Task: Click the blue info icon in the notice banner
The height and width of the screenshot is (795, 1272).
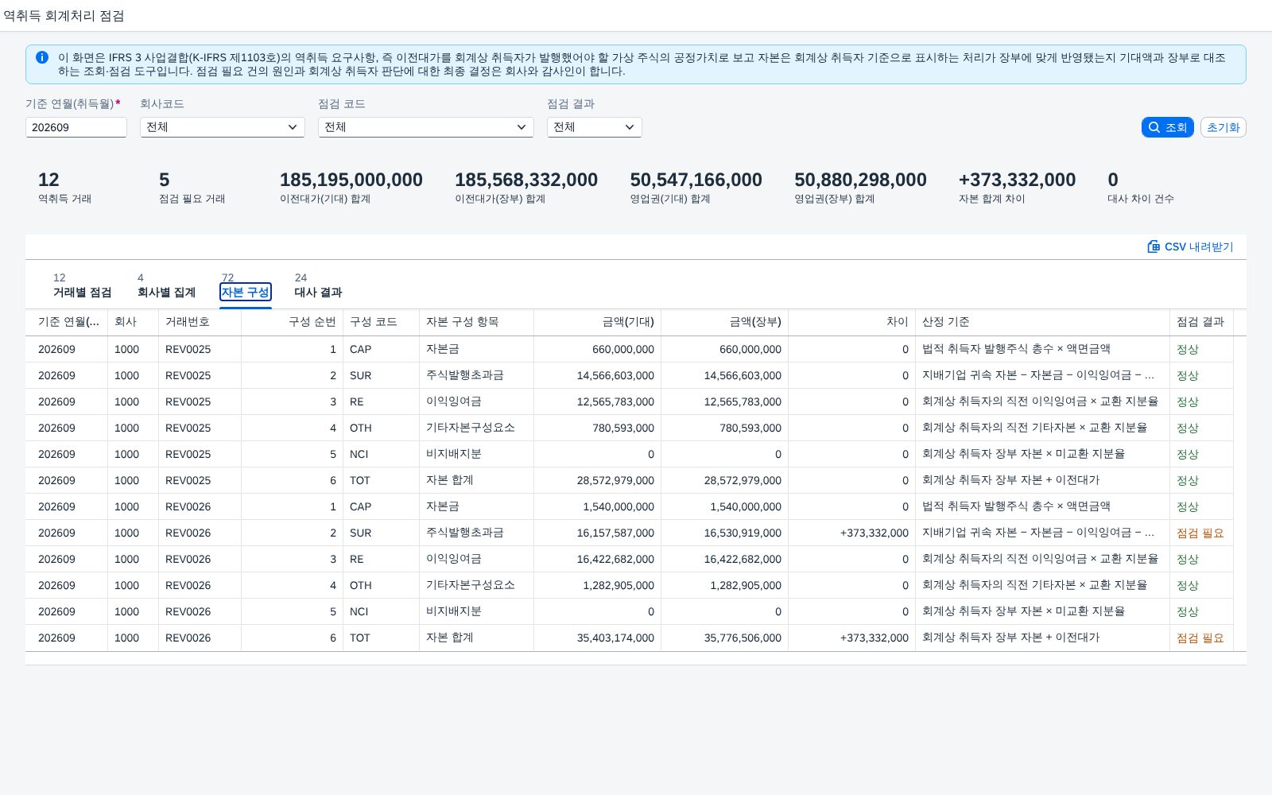Action: pos(42,57)
